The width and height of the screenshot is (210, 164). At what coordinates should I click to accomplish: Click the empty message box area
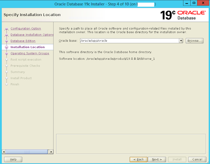[131, 144]
